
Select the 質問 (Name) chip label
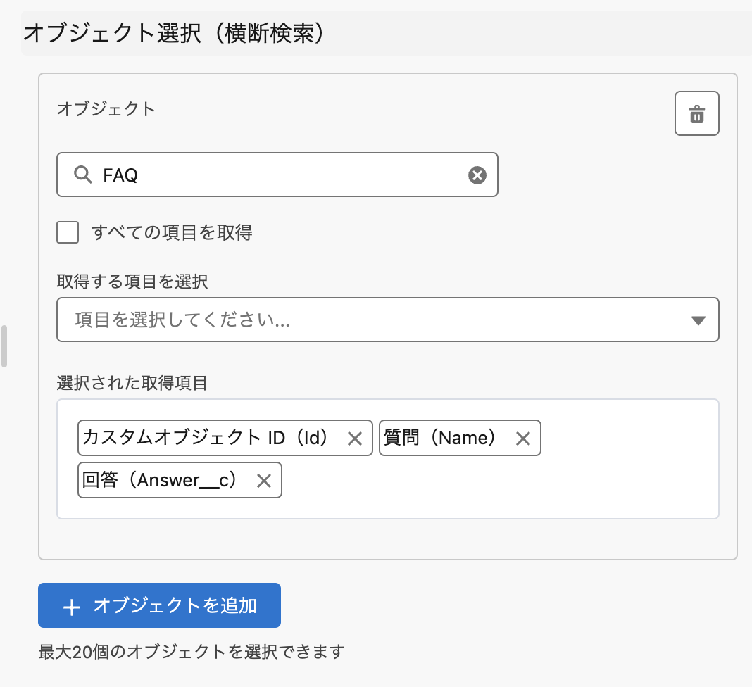coord(440,439)
